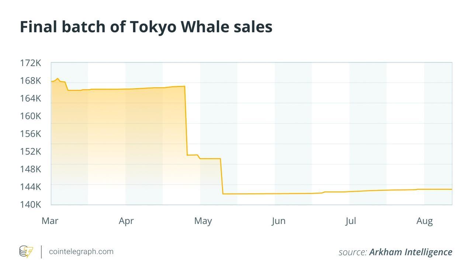The image size is (472, 278).
Task: Click the Jul month label
Action: [351, 221]
